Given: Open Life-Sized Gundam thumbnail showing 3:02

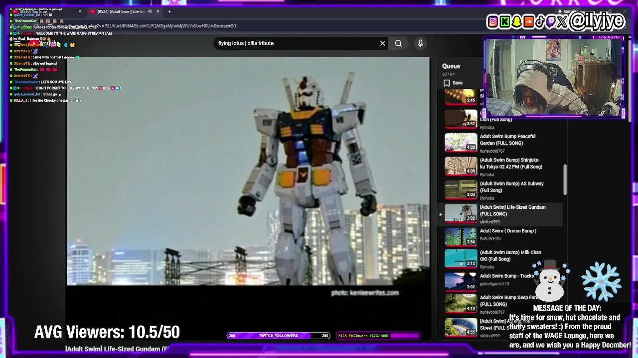Looking at the screenshot, I should 461,212.
